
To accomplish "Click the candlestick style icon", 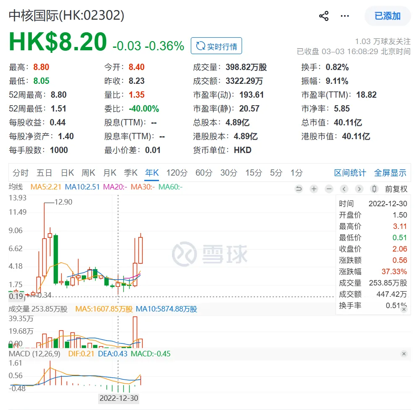I will [375, 189].
